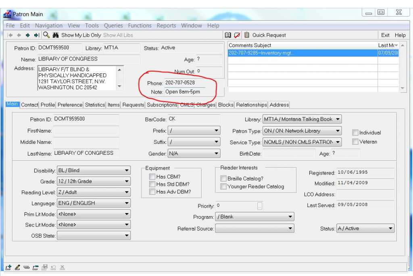
Task: Click the Exit button in toolbar
Action: click(x=385, y=35)
